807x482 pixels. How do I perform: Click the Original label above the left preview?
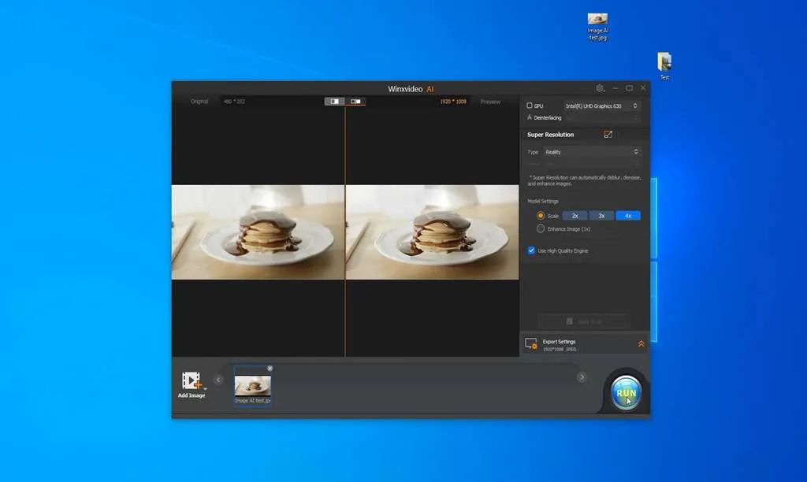tap(199, 101)
